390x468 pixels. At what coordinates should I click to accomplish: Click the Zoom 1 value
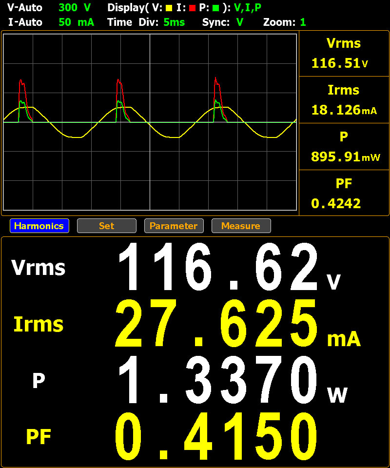(303, 22)
